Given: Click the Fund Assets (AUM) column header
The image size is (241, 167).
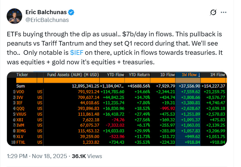Looking at the screenshot, I should 73,75.
